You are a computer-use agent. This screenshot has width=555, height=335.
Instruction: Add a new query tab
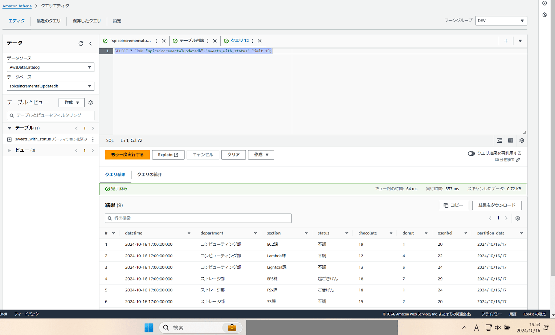point(506,41)
